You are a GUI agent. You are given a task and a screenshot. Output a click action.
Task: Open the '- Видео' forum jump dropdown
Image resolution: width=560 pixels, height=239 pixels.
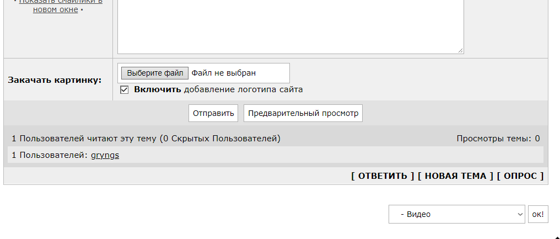coord(457,214)
